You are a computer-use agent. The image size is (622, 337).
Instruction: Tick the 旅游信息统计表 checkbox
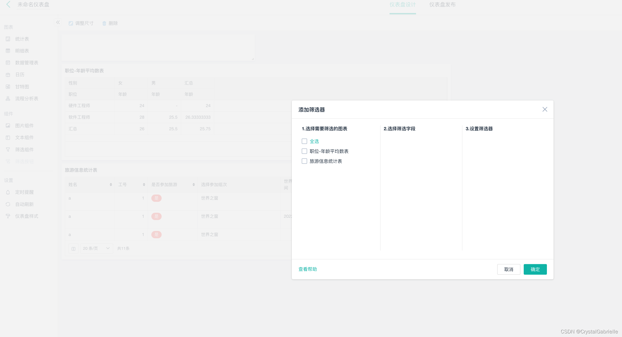(304, 161)
